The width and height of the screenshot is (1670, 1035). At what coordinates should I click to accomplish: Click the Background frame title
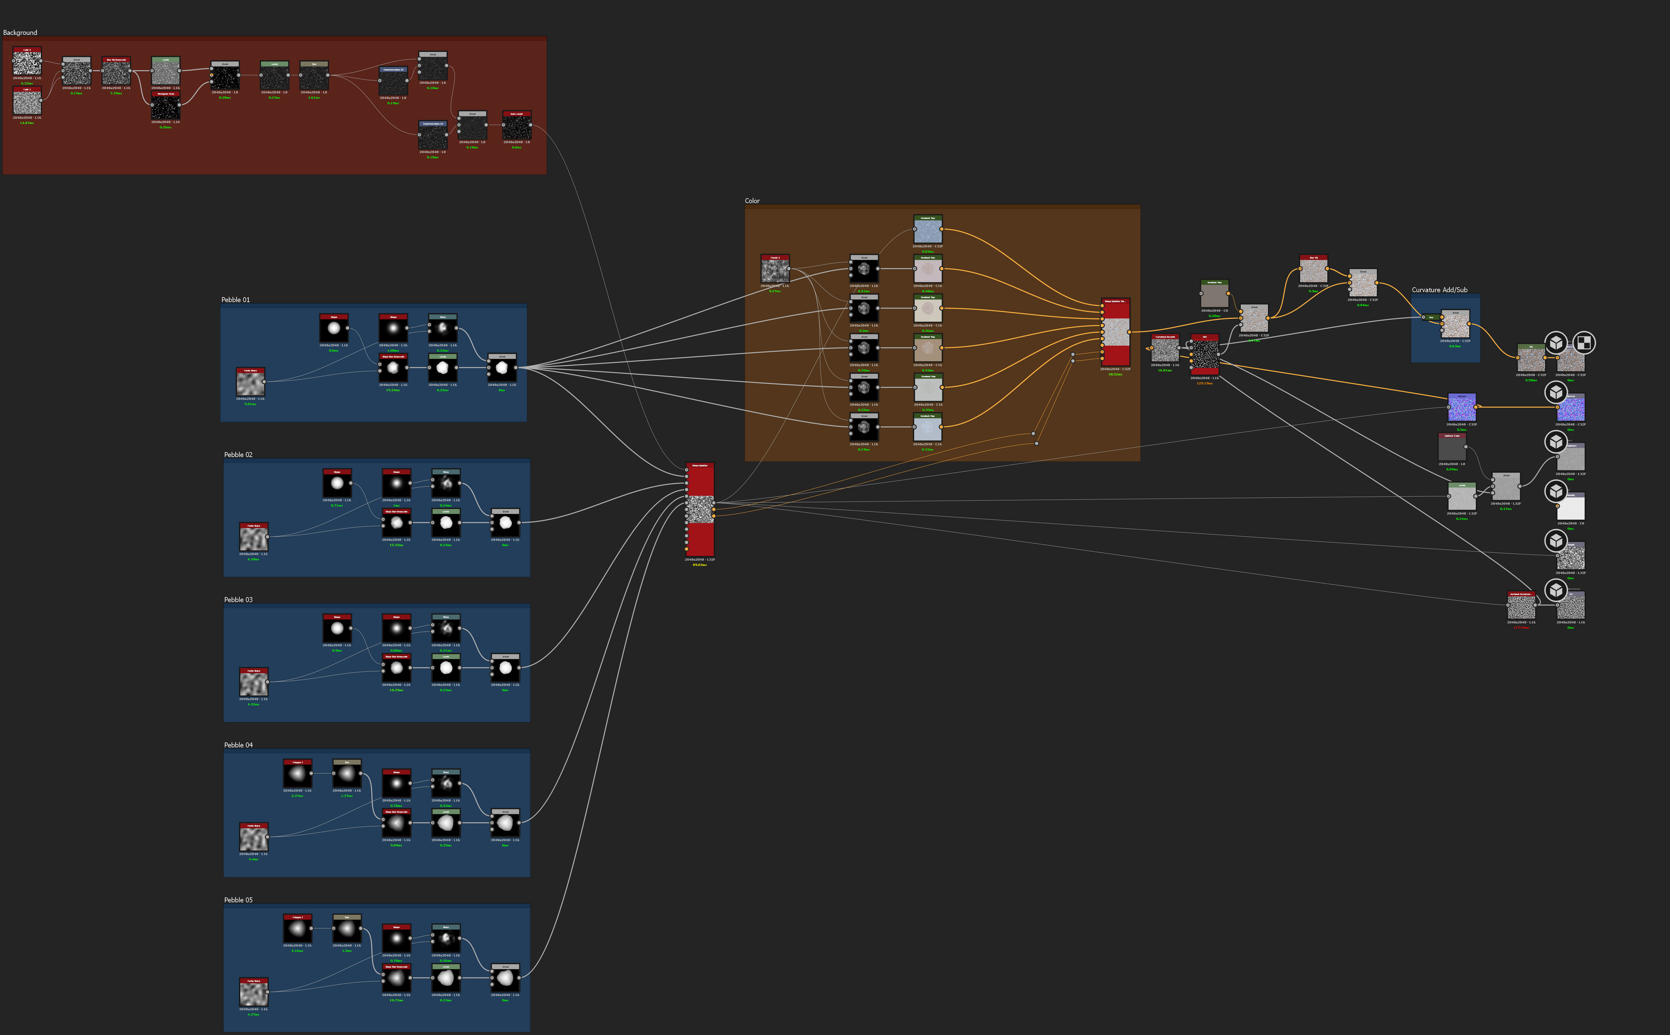[20, 32]
